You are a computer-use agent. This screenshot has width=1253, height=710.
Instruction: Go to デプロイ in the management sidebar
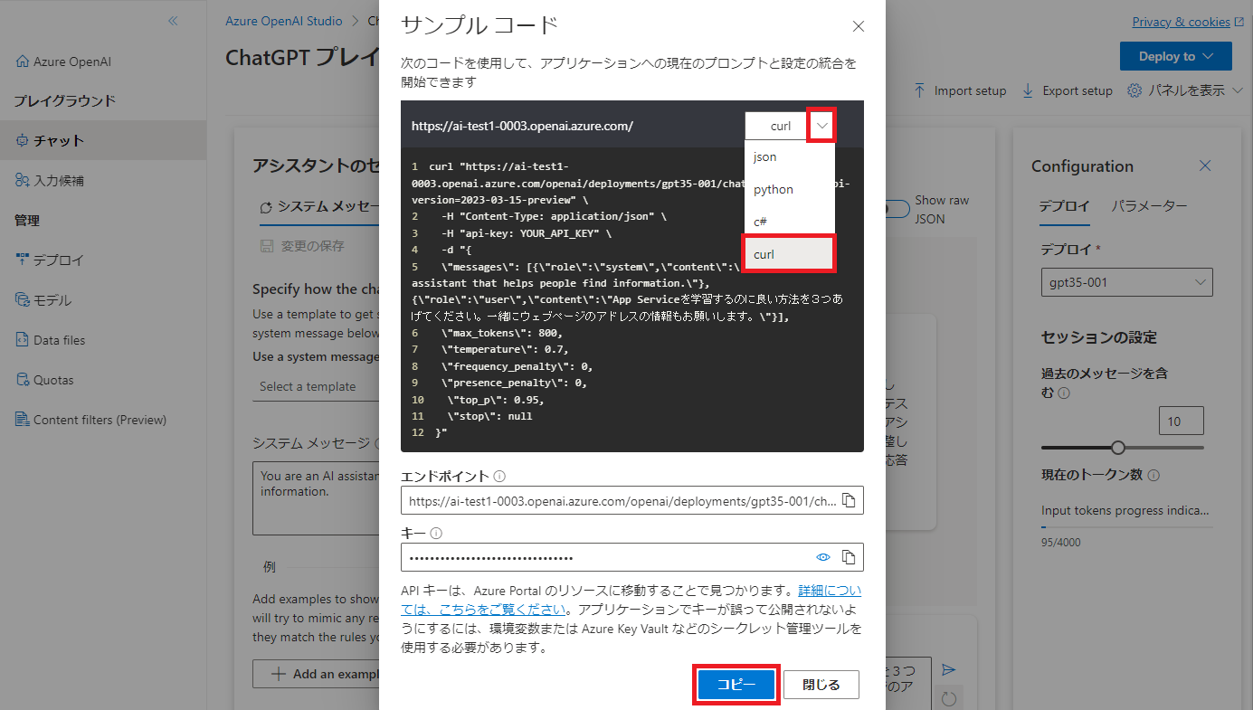click(51, 260)
